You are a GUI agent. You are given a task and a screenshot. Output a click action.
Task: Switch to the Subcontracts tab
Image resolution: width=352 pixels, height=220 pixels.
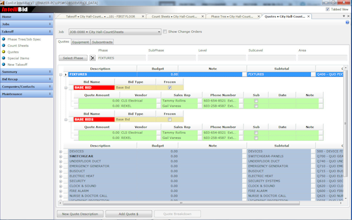(x=102, y=42)
